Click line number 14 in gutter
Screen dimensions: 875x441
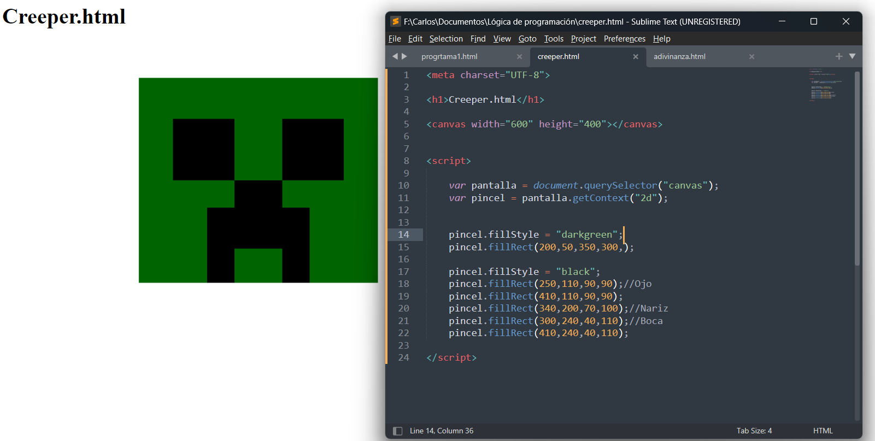coord(403,234)
